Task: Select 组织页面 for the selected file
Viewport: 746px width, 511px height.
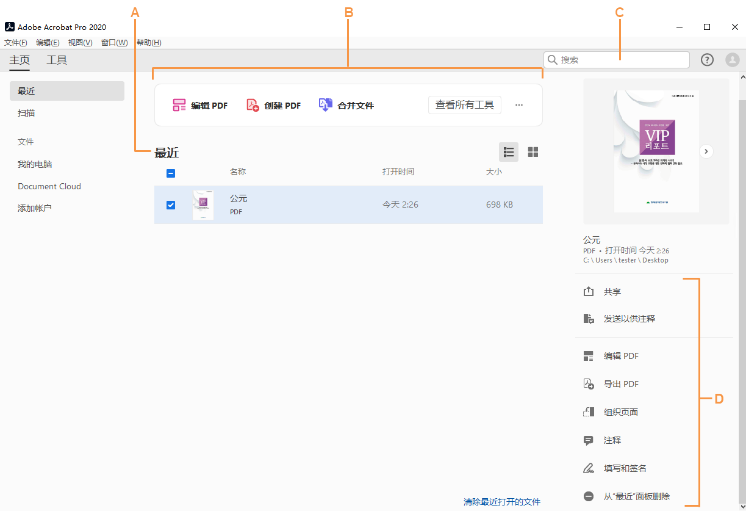Action: [621, 411]
